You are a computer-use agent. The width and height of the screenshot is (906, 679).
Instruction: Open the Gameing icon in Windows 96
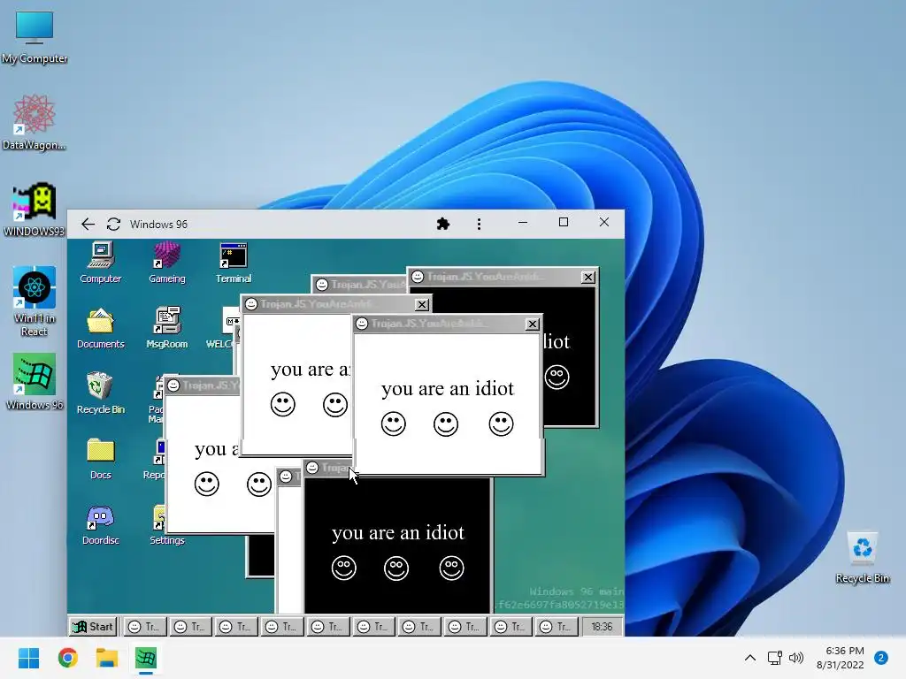167,263
